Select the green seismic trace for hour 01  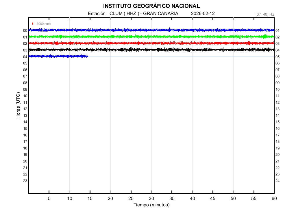pos(151,37)
